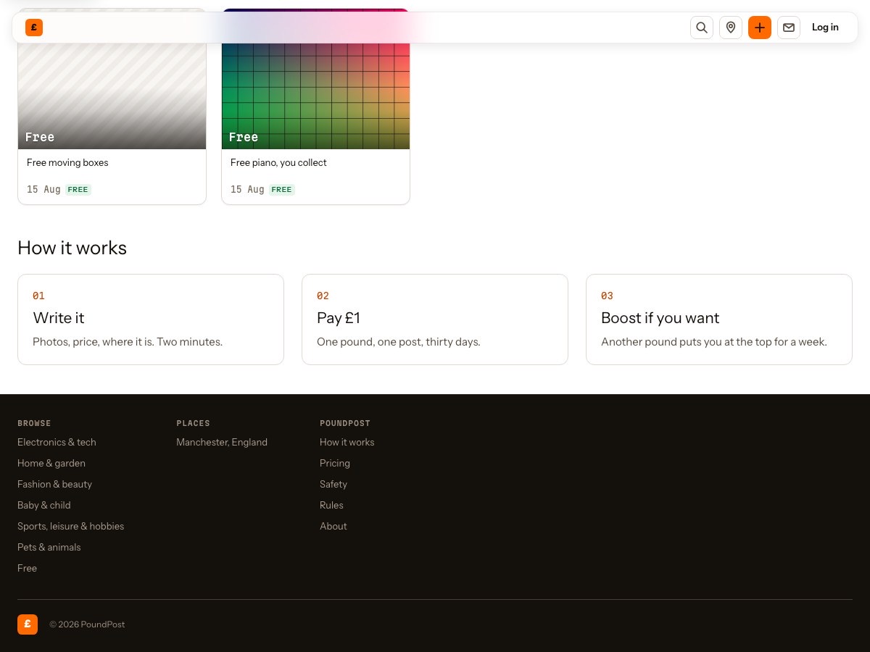Select the 'Write it' step card
The height and width of the screenshot is (652, 870).
pos(151,319)
